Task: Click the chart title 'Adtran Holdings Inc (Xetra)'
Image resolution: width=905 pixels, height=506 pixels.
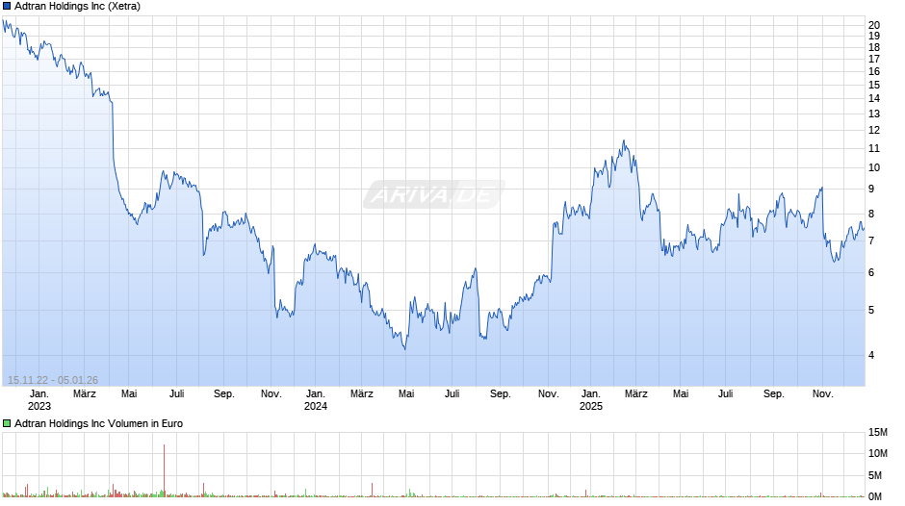Action: coord(77,7)
